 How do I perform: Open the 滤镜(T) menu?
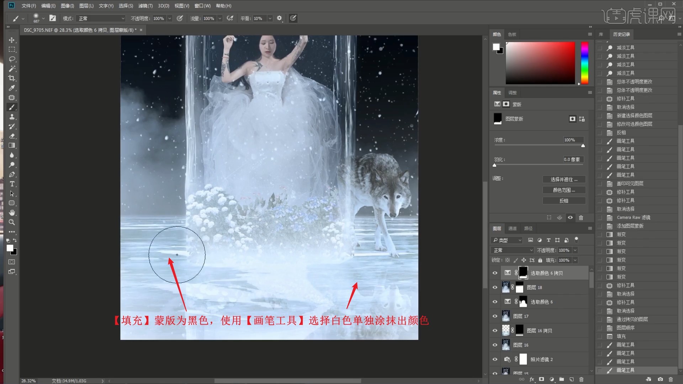click(145, 6)
